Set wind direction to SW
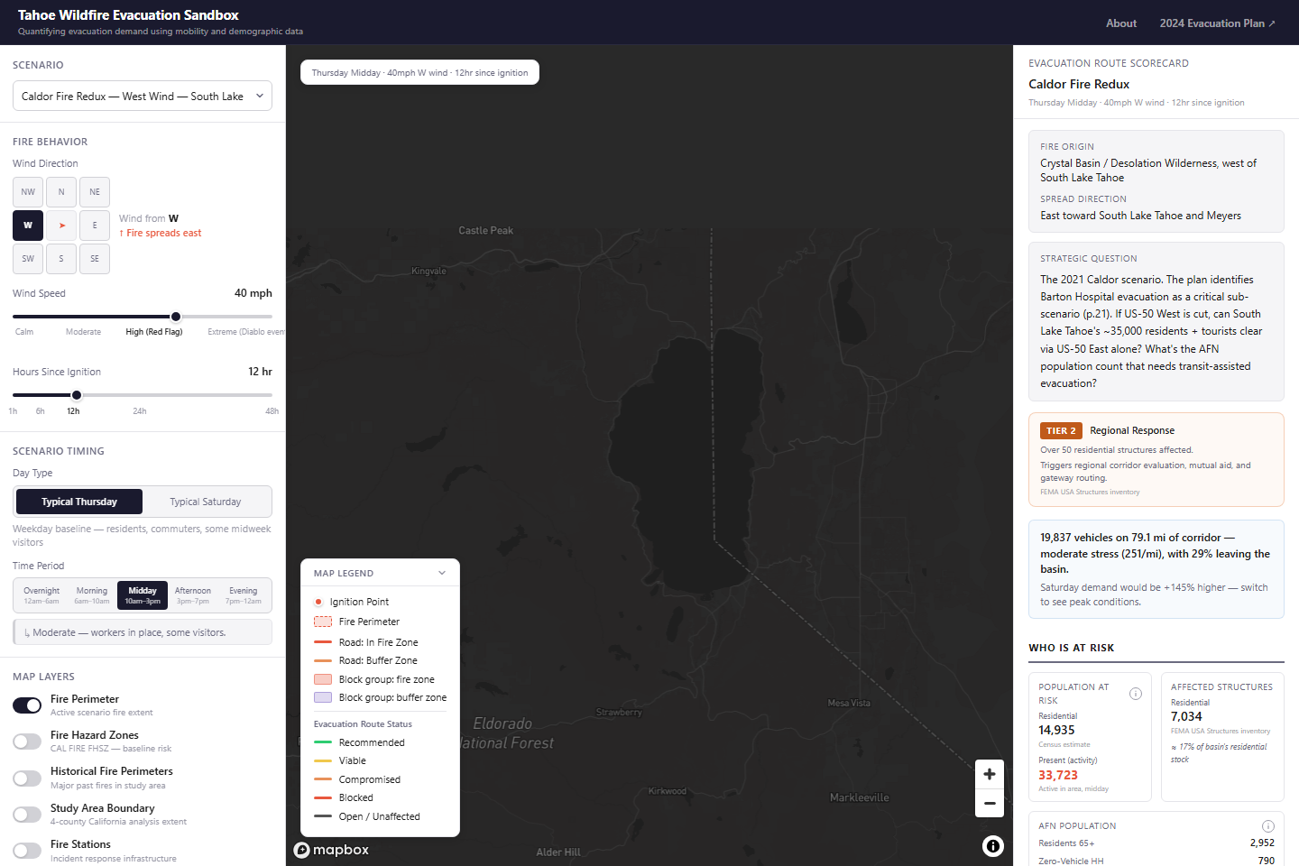1299x866 pixels. tap(28, 259)
